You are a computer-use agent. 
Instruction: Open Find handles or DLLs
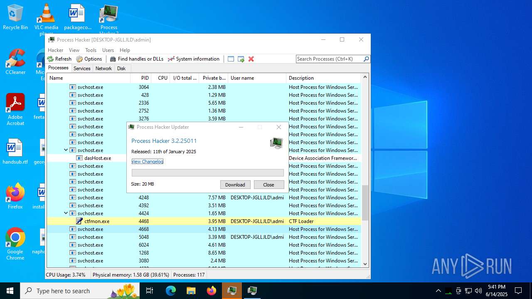tap(136, 59)
